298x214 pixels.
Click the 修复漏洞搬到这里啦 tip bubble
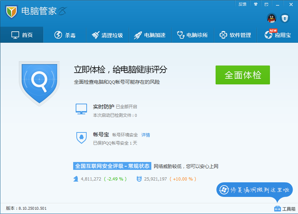254,190
